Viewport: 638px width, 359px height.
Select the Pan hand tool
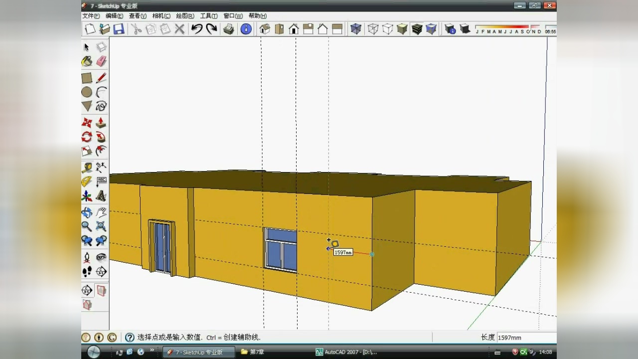tap(101, 212)
